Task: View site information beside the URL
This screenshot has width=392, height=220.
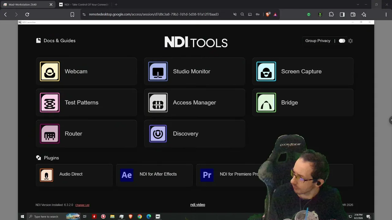Action: (x=84, y=14)
